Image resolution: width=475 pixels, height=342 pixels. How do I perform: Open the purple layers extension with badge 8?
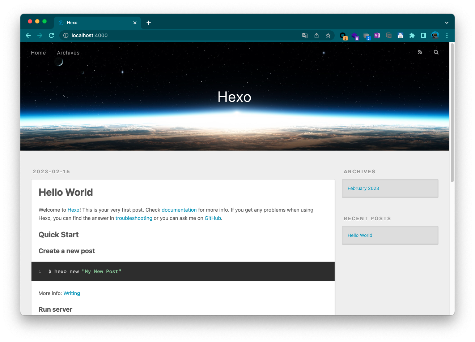pyautogui.click(x=355, y=36)
